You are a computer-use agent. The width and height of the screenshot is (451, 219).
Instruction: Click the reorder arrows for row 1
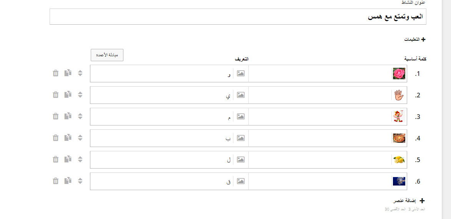[80, 73]
